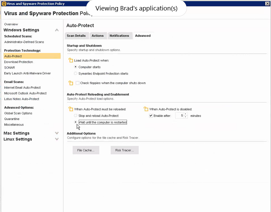Click lock icon beside When Auto-Protect must be reloaded

point(71,109)
